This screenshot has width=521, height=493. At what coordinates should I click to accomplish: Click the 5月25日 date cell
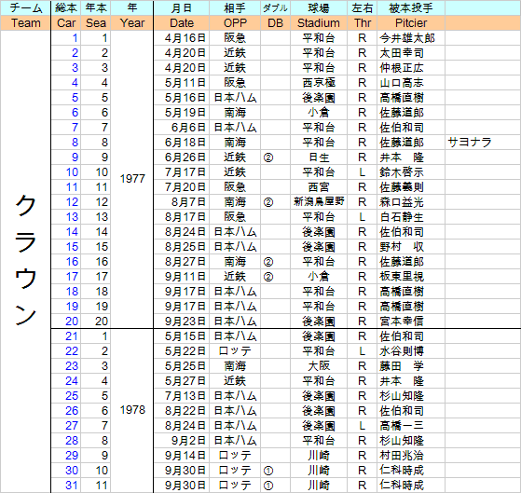click(x=182, y=366)
